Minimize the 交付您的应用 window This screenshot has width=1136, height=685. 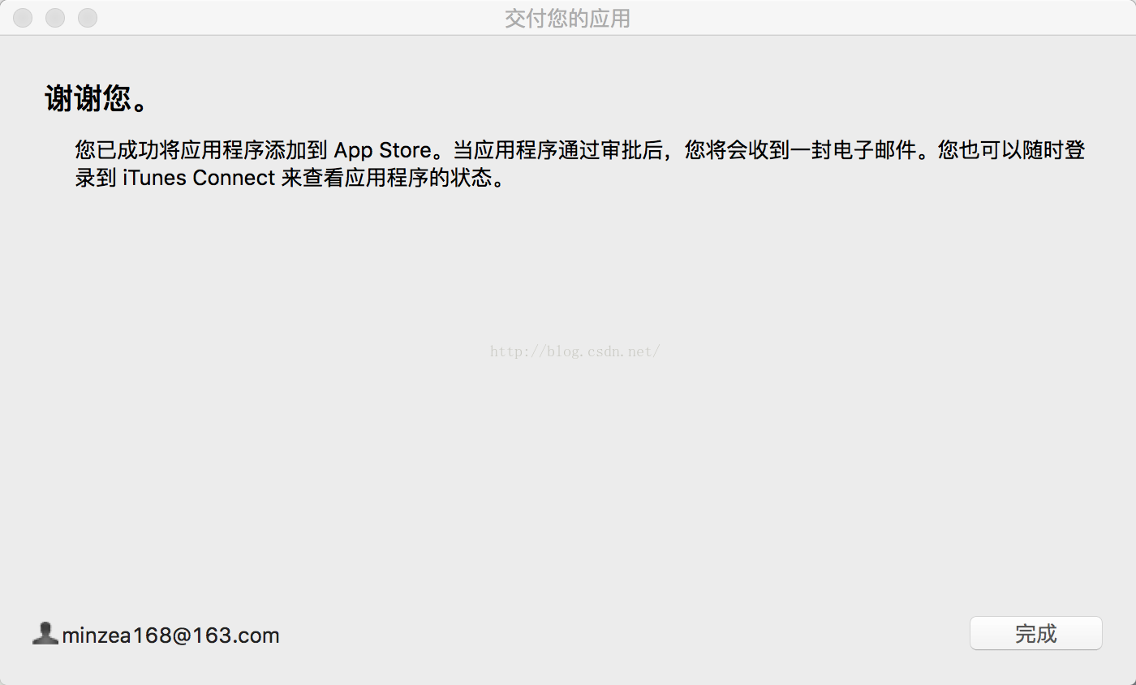click(55, 18)
